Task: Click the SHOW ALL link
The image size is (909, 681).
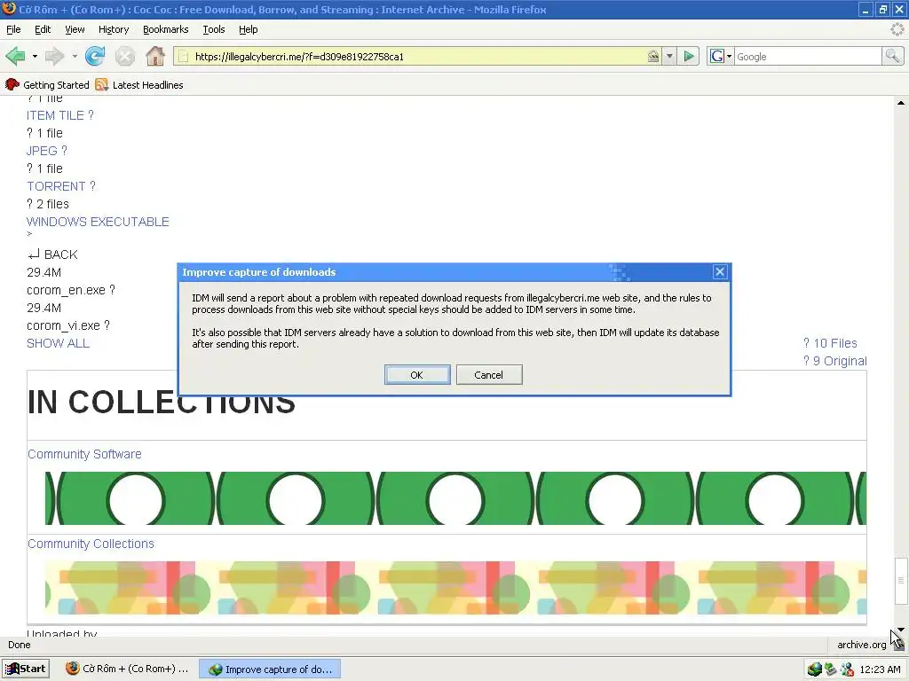Action: point(58,343)
